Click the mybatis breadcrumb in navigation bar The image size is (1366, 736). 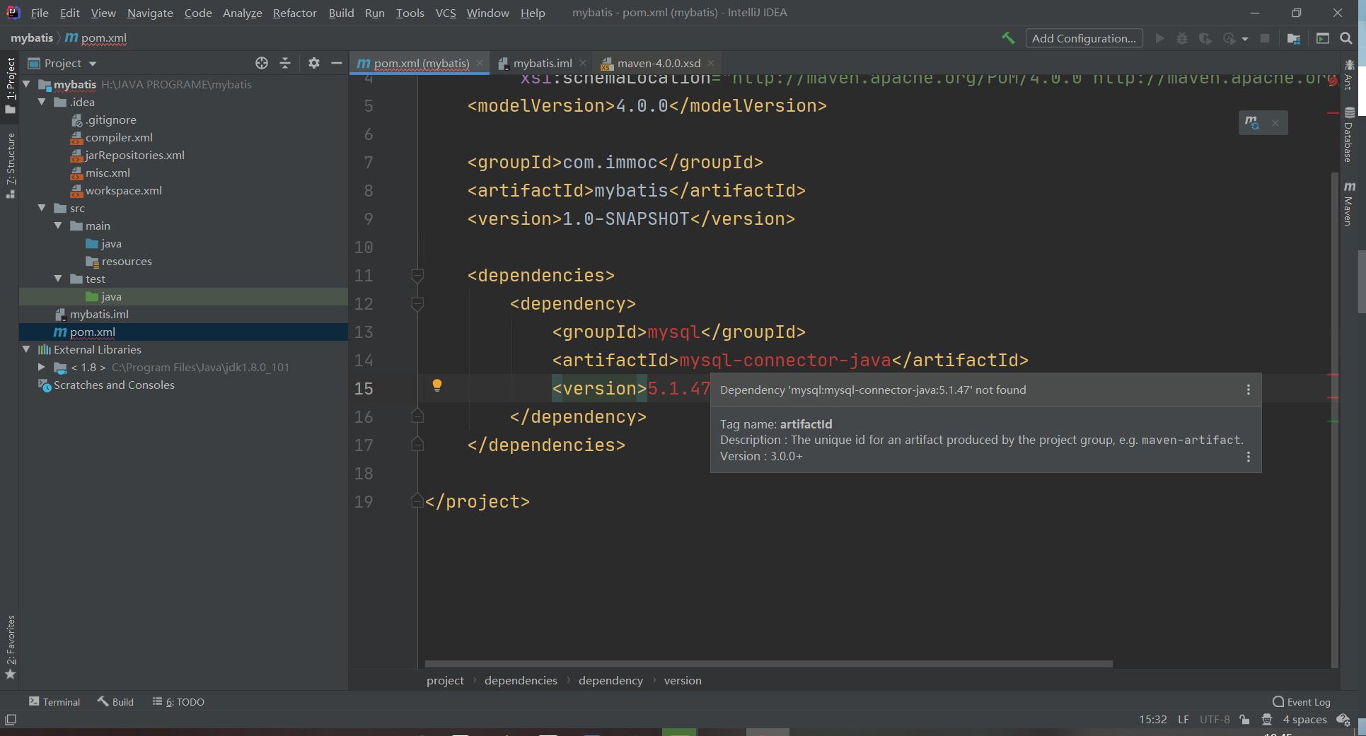[x=32, y=38]
